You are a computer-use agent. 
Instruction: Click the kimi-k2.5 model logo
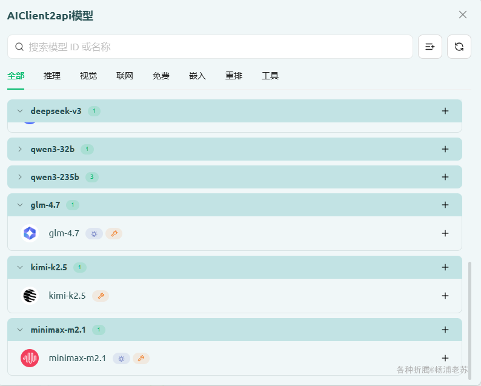pos(30,296)
